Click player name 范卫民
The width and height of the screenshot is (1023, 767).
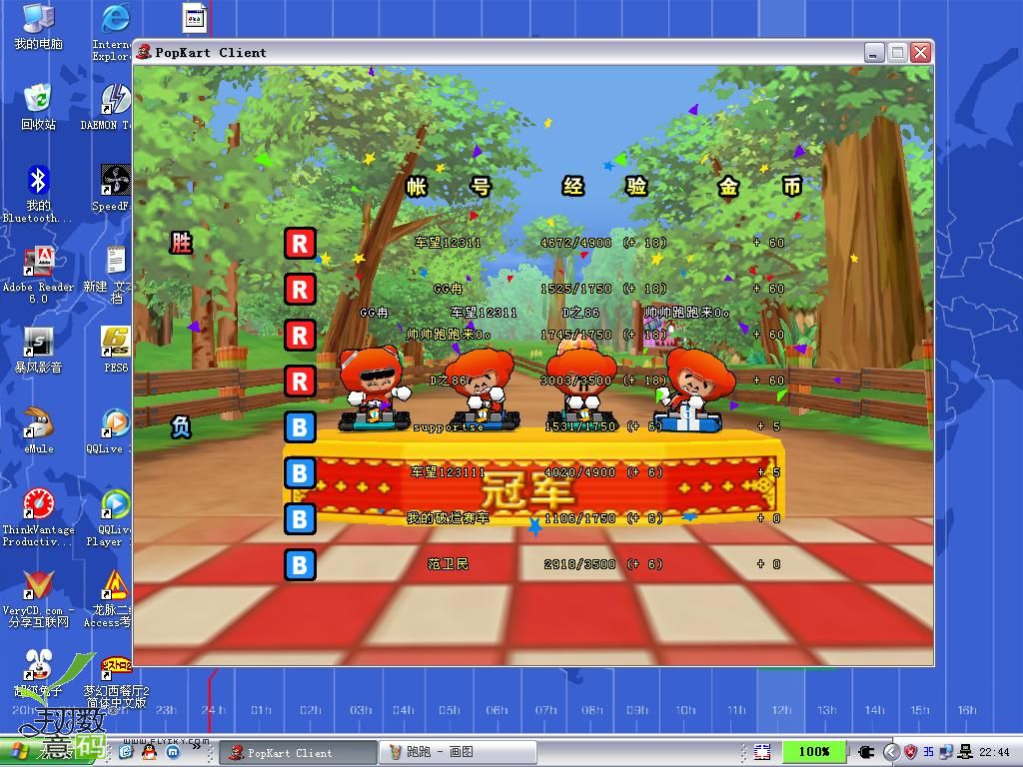[x=448, y=564]
